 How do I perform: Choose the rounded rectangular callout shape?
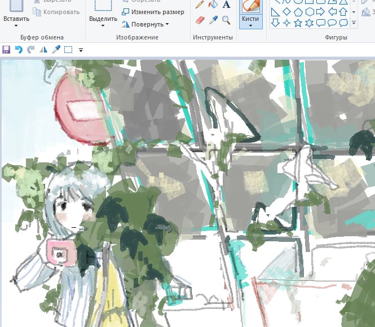click(321, 23)
